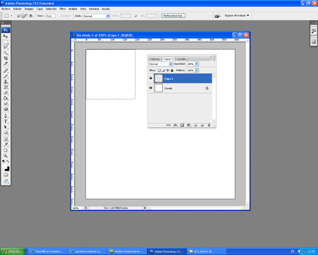Screen dimensions: 318x255
Task: Select the Rectangular Marquee tool
Action: [6, 42]
